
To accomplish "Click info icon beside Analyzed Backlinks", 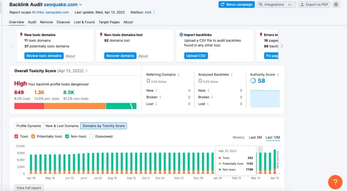I will pos(232,75).
